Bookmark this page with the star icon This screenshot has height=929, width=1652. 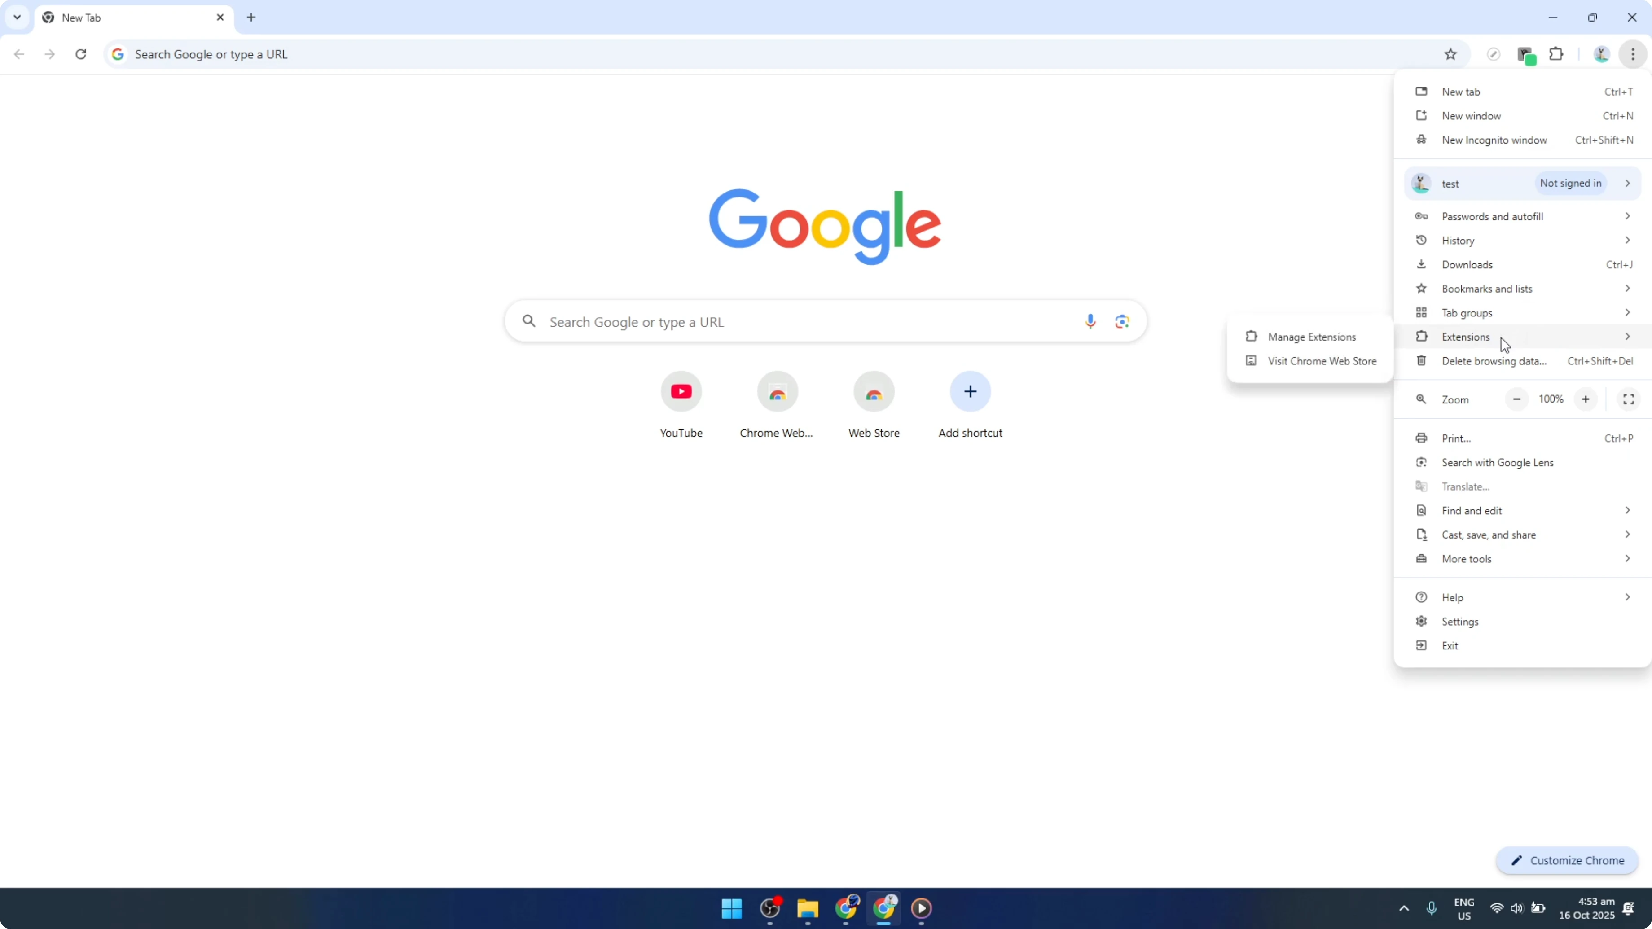click(1451, 54)
